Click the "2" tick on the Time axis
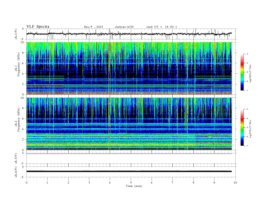The width and height of the screenshot is (265, 205). pos(68,183)
